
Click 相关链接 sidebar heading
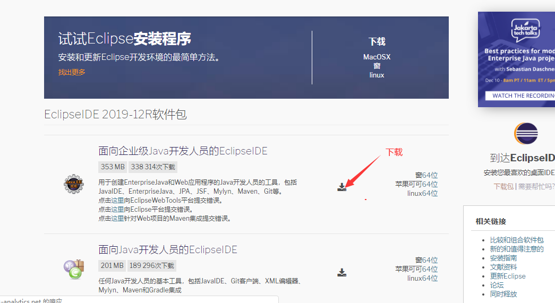pyautogui.click(x=491, y=221)
